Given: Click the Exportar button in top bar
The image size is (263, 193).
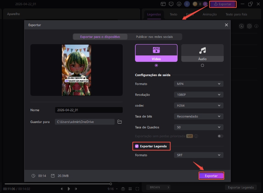Looking at the screenshot, I should coord(223,4).
